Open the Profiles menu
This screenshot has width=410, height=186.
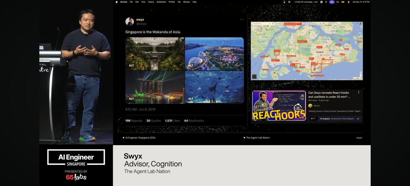point(172,2)
